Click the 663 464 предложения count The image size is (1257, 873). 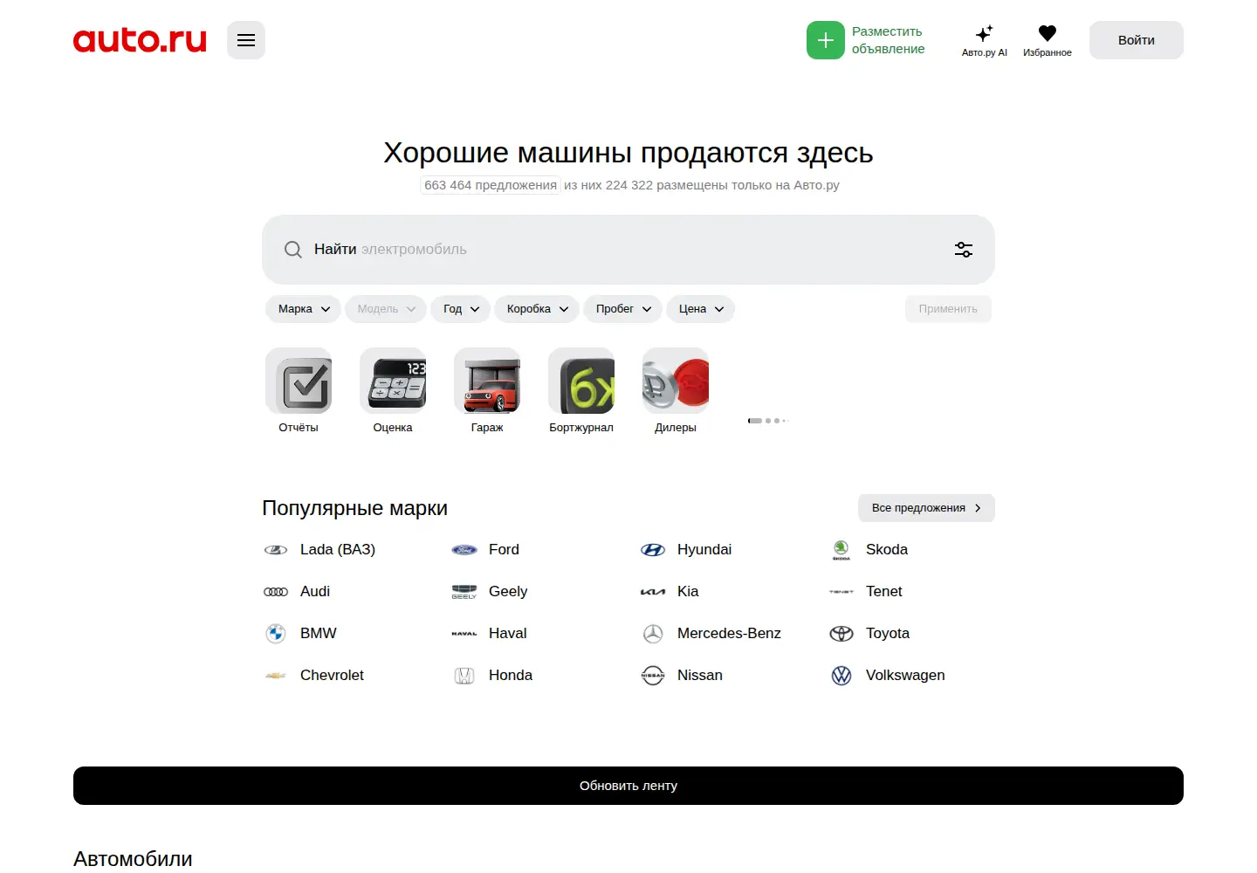click(x=491, y=185)
